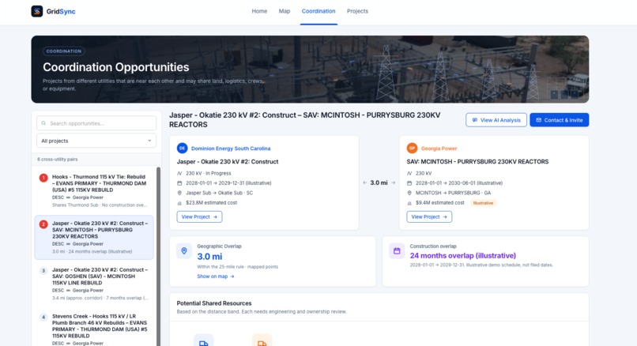The image size is (637, 346).
Task: Click the $23.8M estimated cost text
Action: (211, 203)
